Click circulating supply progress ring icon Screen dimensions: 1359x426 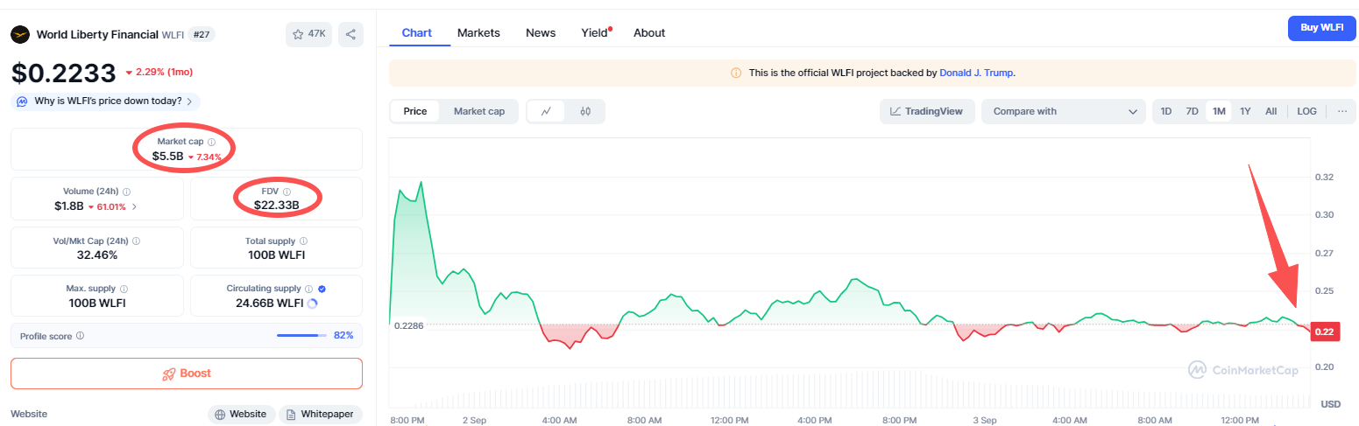point(313,303)
